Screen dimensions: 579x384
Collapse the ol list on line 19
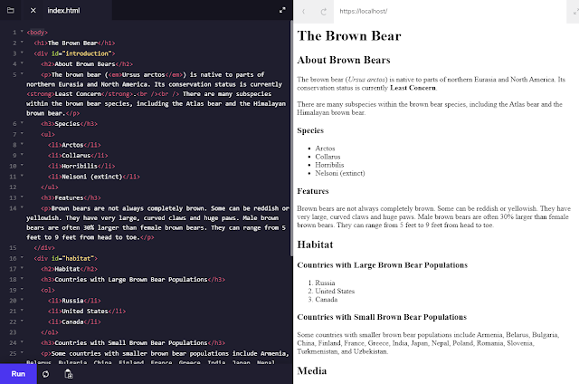[x=22, y=290]
